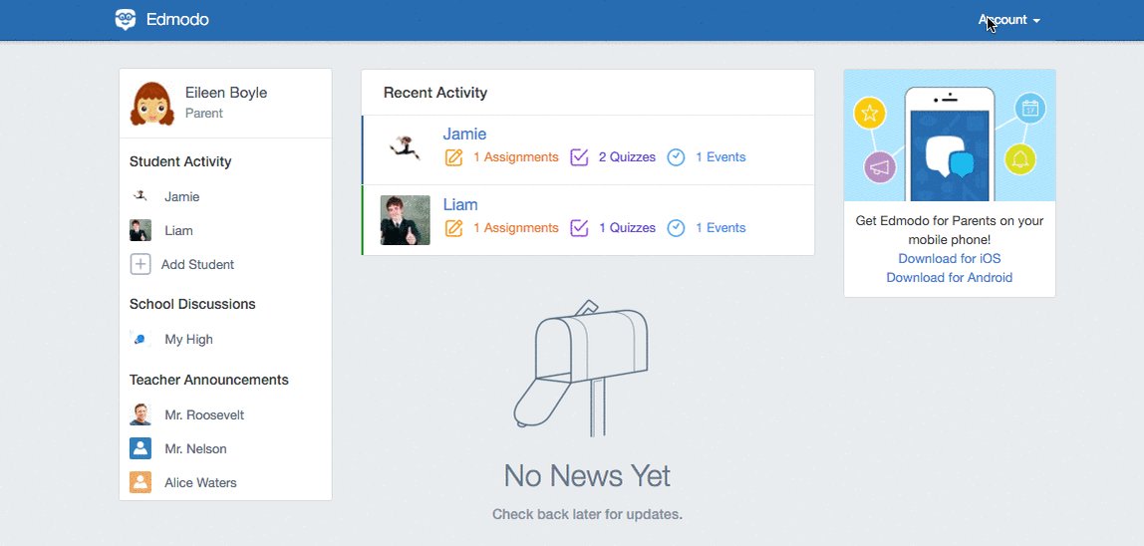Select Liam under Student Activity
The image size is (1144, 546).
pos(178,231)
